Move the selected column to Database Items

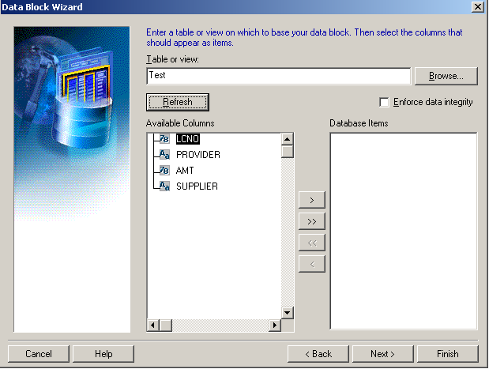point(312,200)
